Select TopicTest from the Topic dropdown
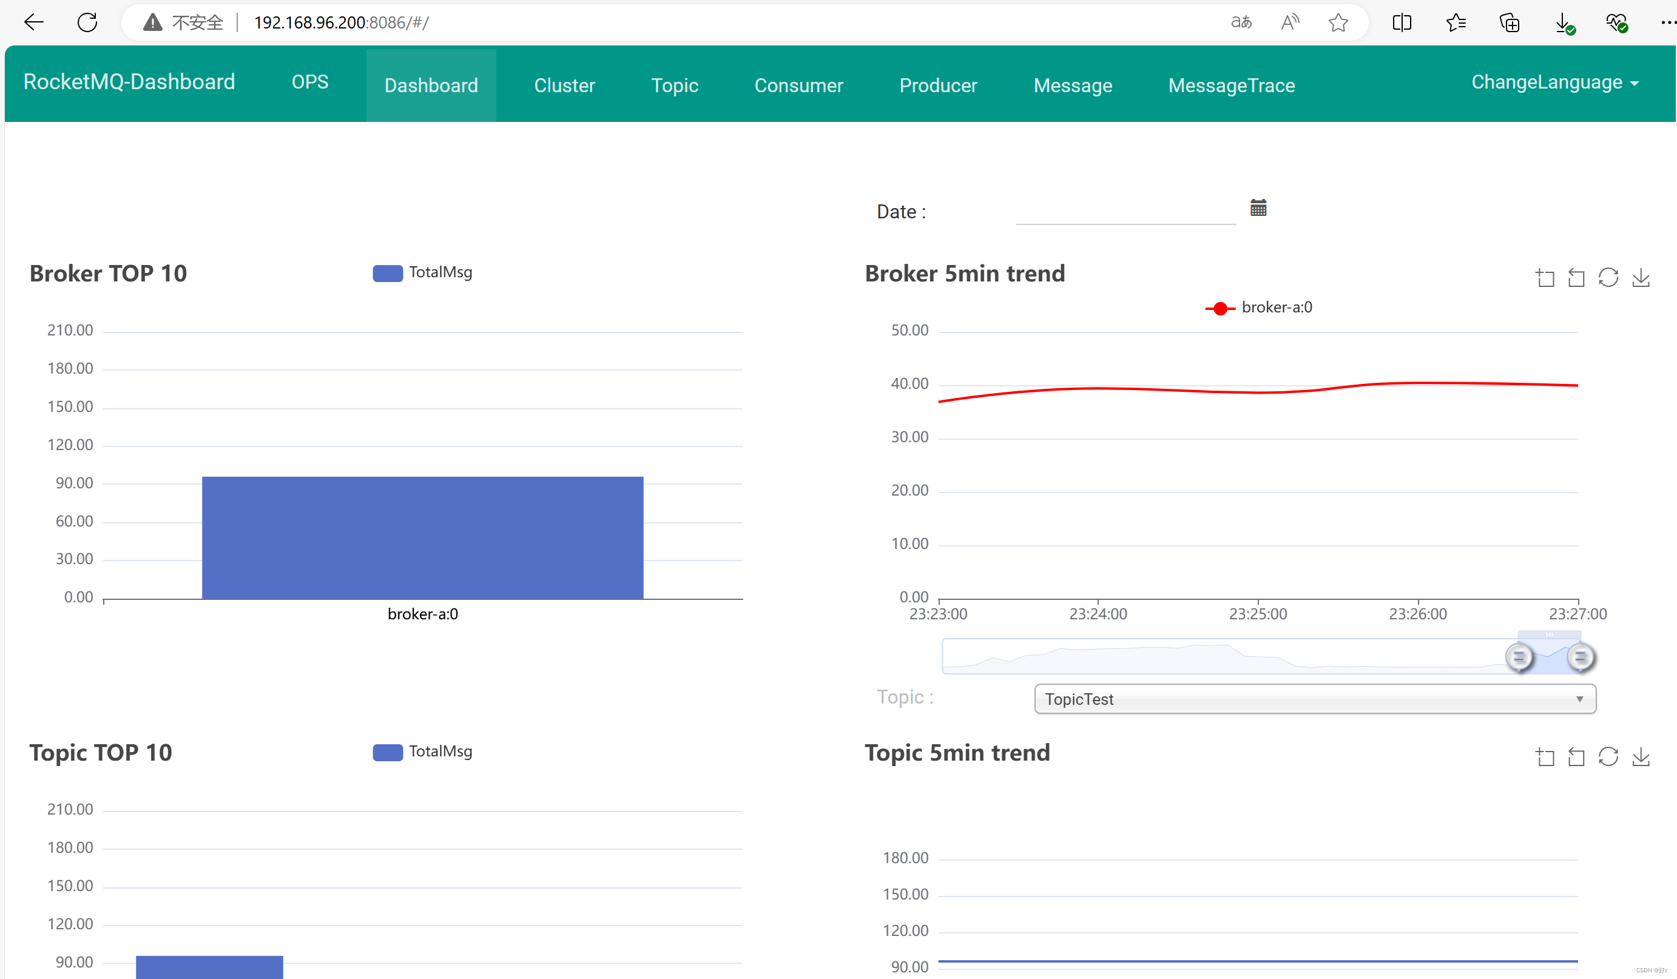 click(x=1311, y=697)
